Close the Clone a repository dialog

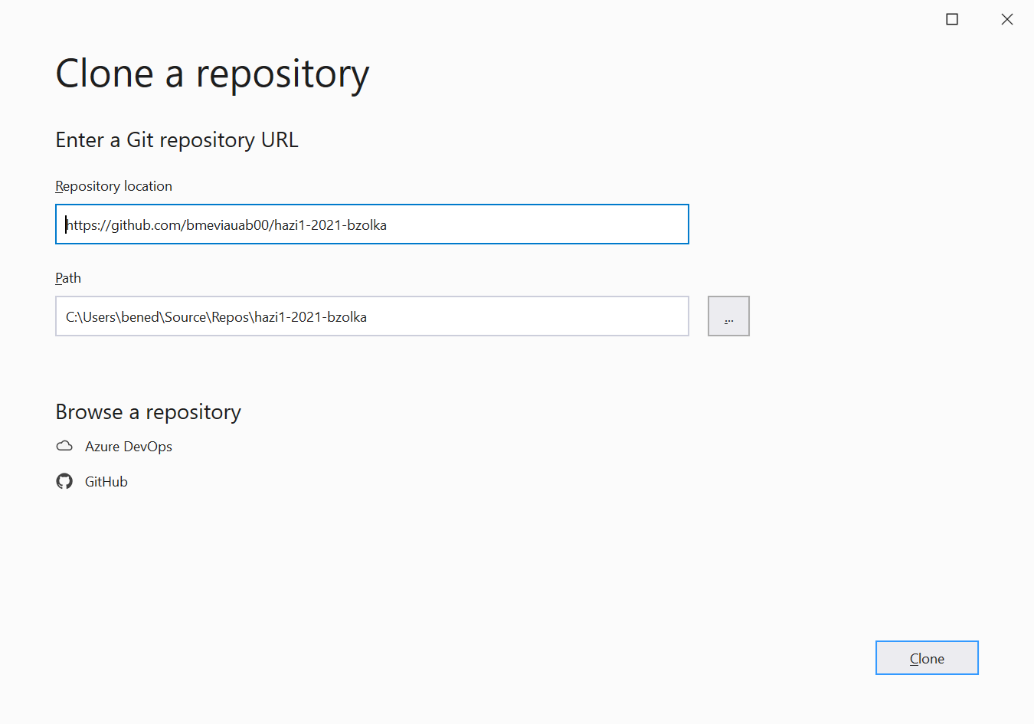pyautogui.click(x=1007, y=18)
